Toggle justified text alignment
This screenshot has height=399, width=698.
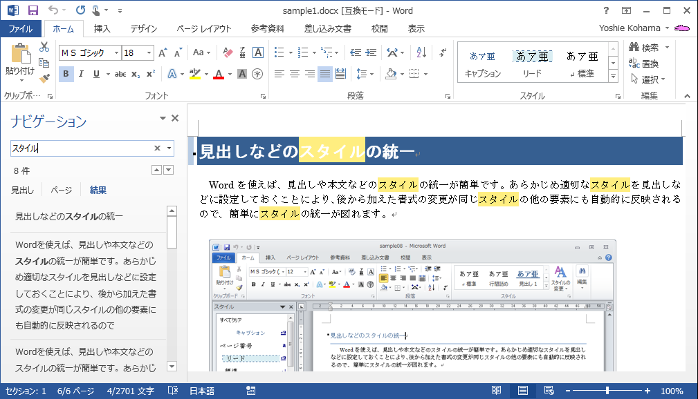coord(325,74)
